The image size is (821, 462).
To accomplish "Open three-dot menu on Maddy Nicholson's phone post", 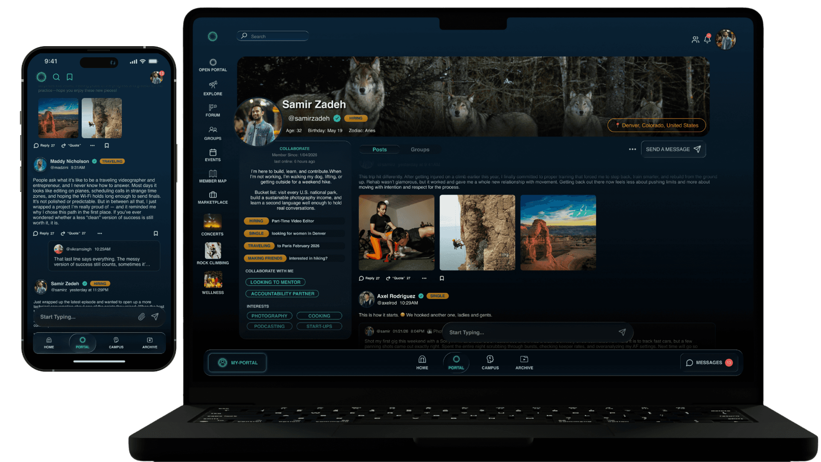I will pyautogui.click(x=100, y=233).
